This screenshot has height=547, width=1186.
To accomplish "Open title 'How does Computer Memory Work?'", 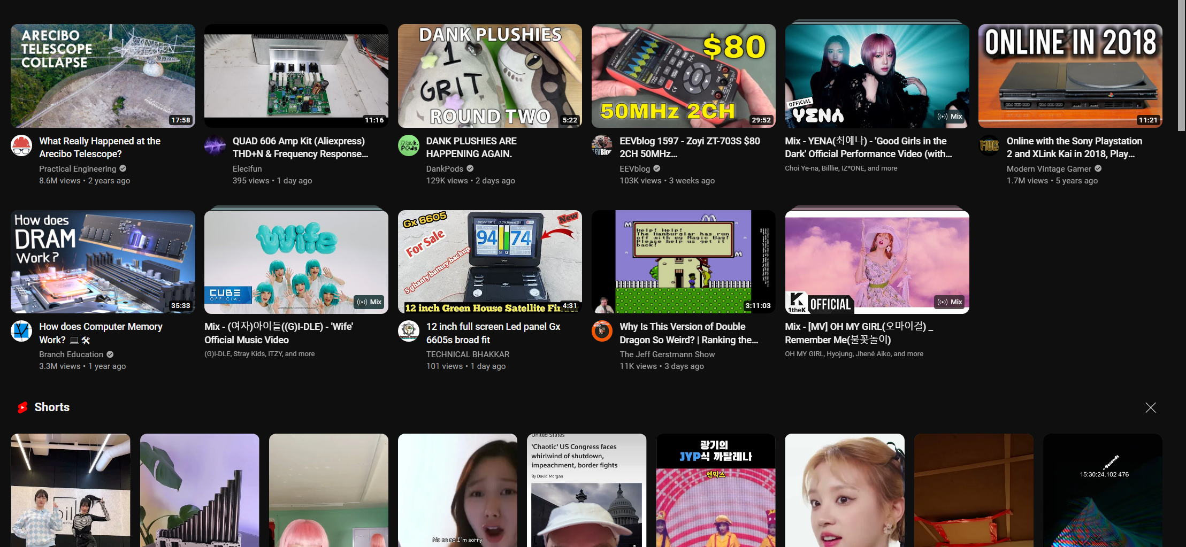I will click(x=101, y=333).
